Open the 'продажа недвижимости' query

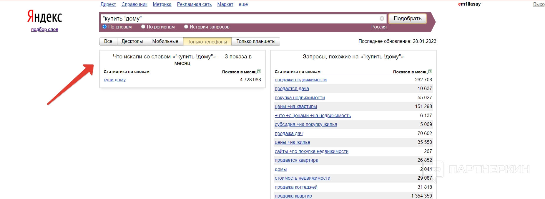301,80
